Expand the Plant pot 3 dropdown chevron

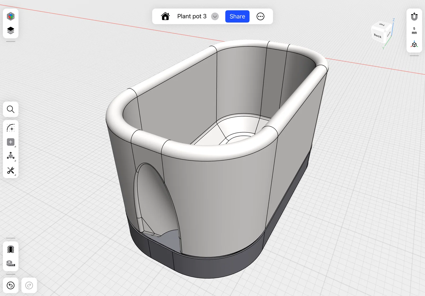coord(215,16)
